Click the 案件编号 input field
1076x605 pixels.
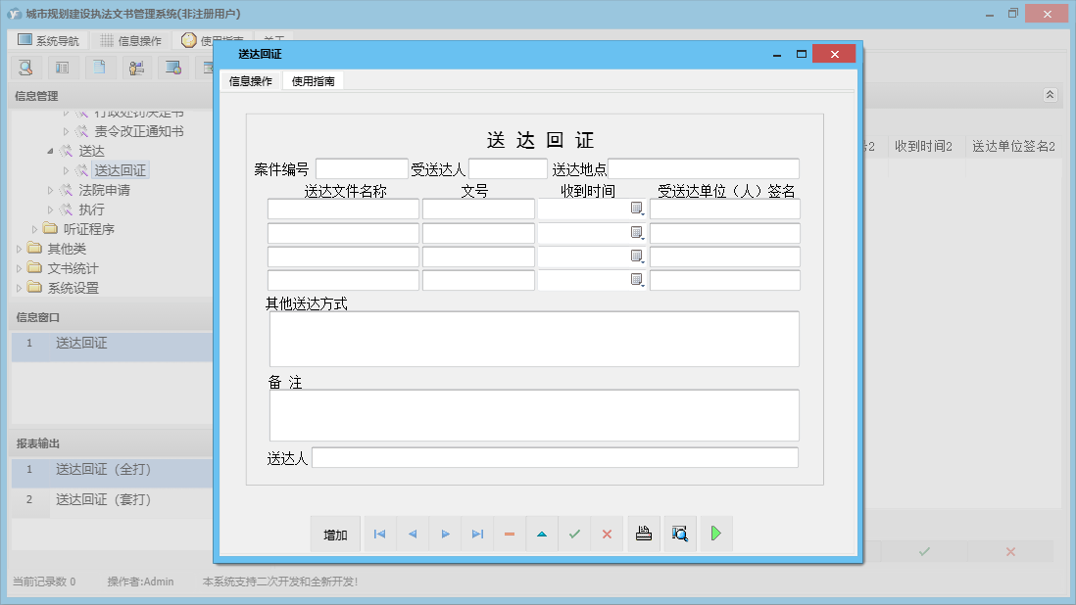click(360, 167)
